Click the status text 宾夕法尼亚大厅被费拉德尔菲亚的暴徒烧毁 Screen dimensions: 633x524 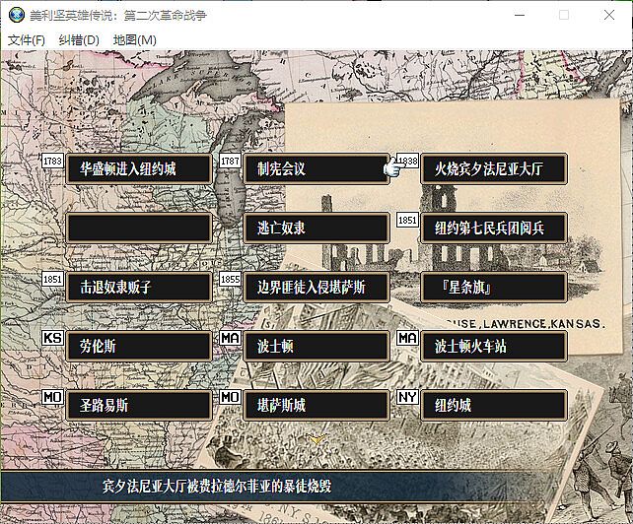(x=217, y=487)
